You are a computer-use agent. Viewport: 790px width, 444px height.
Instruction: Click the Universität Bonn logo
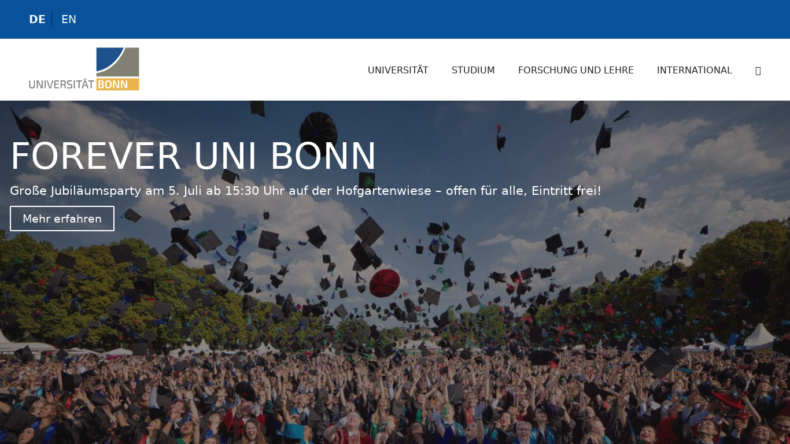click(84, 69)
